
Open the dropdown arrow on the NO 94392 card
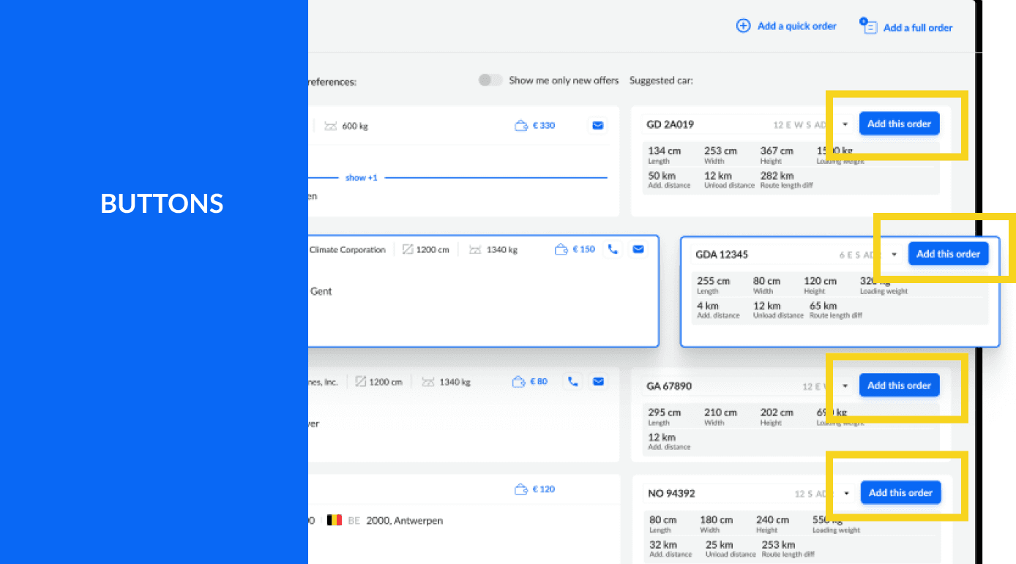[846, 492]
